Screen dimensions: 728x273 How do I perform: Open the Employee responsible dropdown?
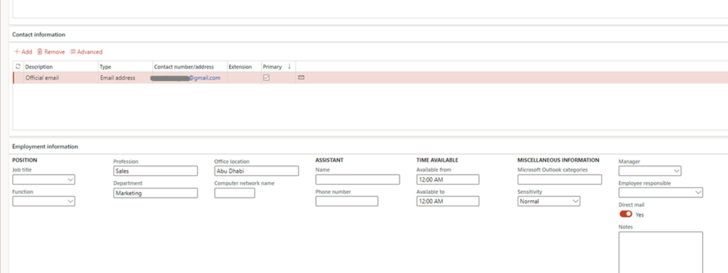click(698, 193)
